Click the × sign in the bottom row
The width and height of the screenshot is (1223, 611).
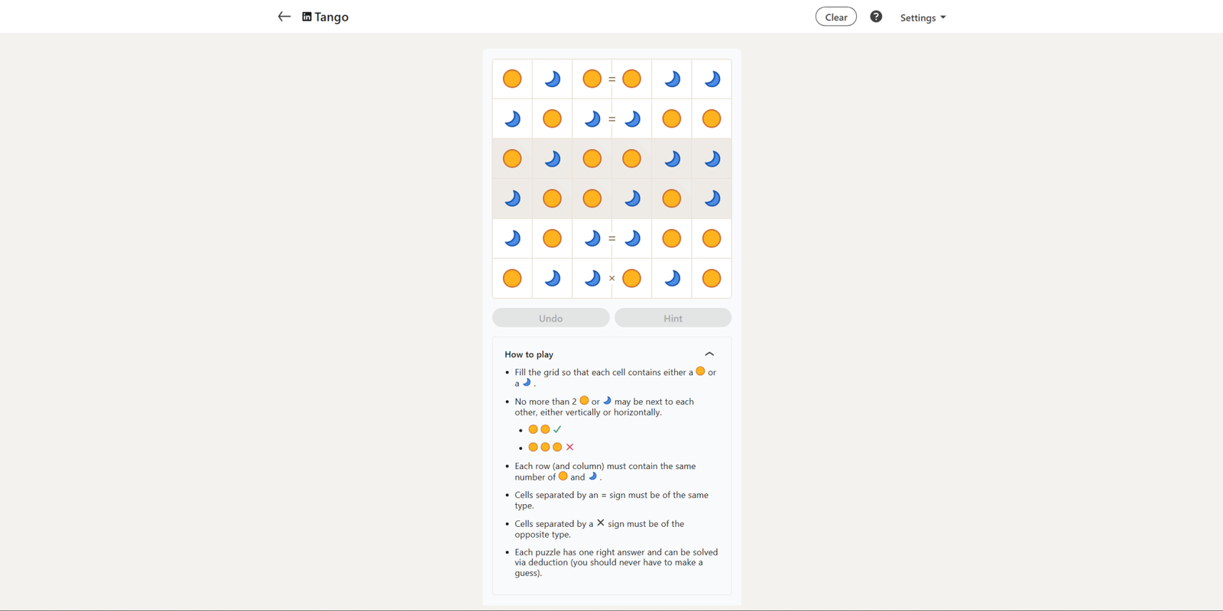[x=611, y=278]
